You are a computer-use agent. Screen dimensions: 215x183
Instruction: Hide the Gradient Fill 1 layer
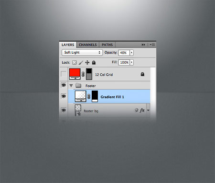[64, 96]
